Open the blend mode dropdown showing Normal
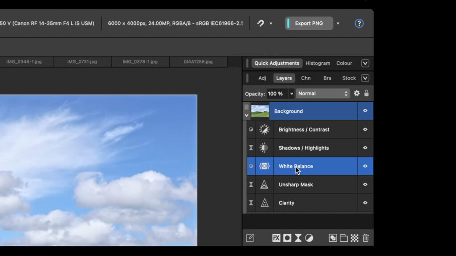The width and height of the screenshot is (456, 256). 322,93
